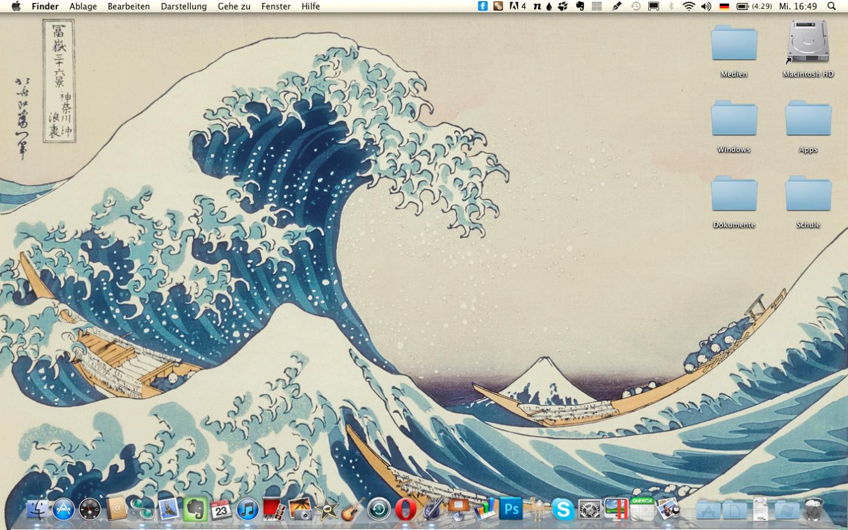This screenshot has width=848, height=530.
Task: Click the cursive n menu bar icon
Action: (537, 6)
